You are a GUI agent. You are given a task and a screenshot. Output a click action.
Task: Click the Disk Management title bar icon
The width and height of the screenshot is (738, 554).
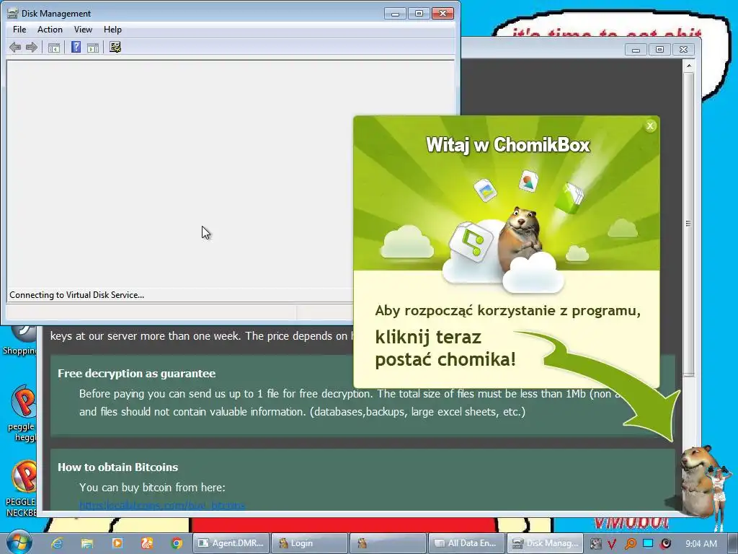[x=13, y=13]
